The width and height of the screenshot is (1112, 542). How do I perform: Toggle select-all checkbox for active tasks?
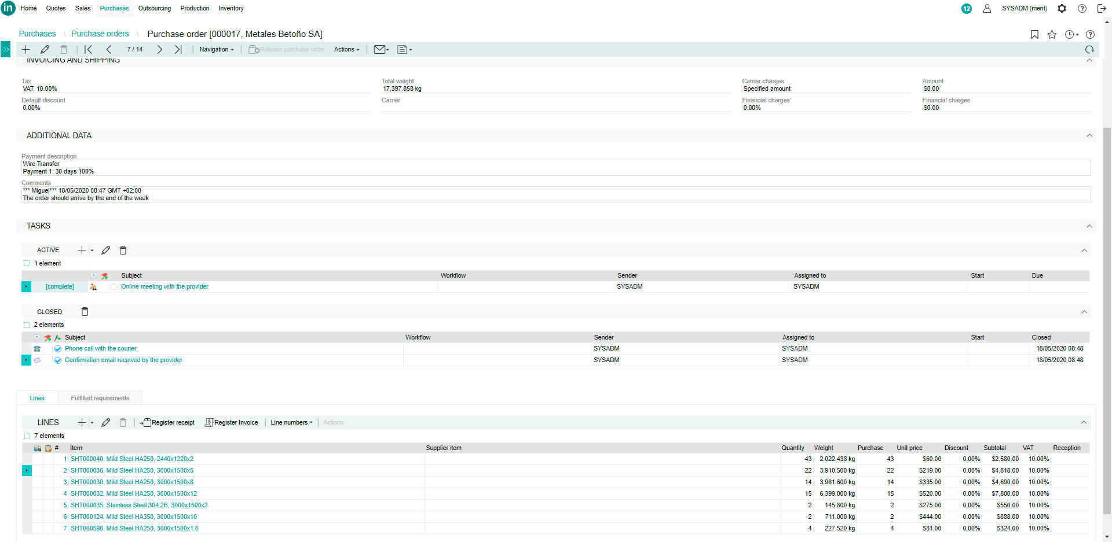27,264
